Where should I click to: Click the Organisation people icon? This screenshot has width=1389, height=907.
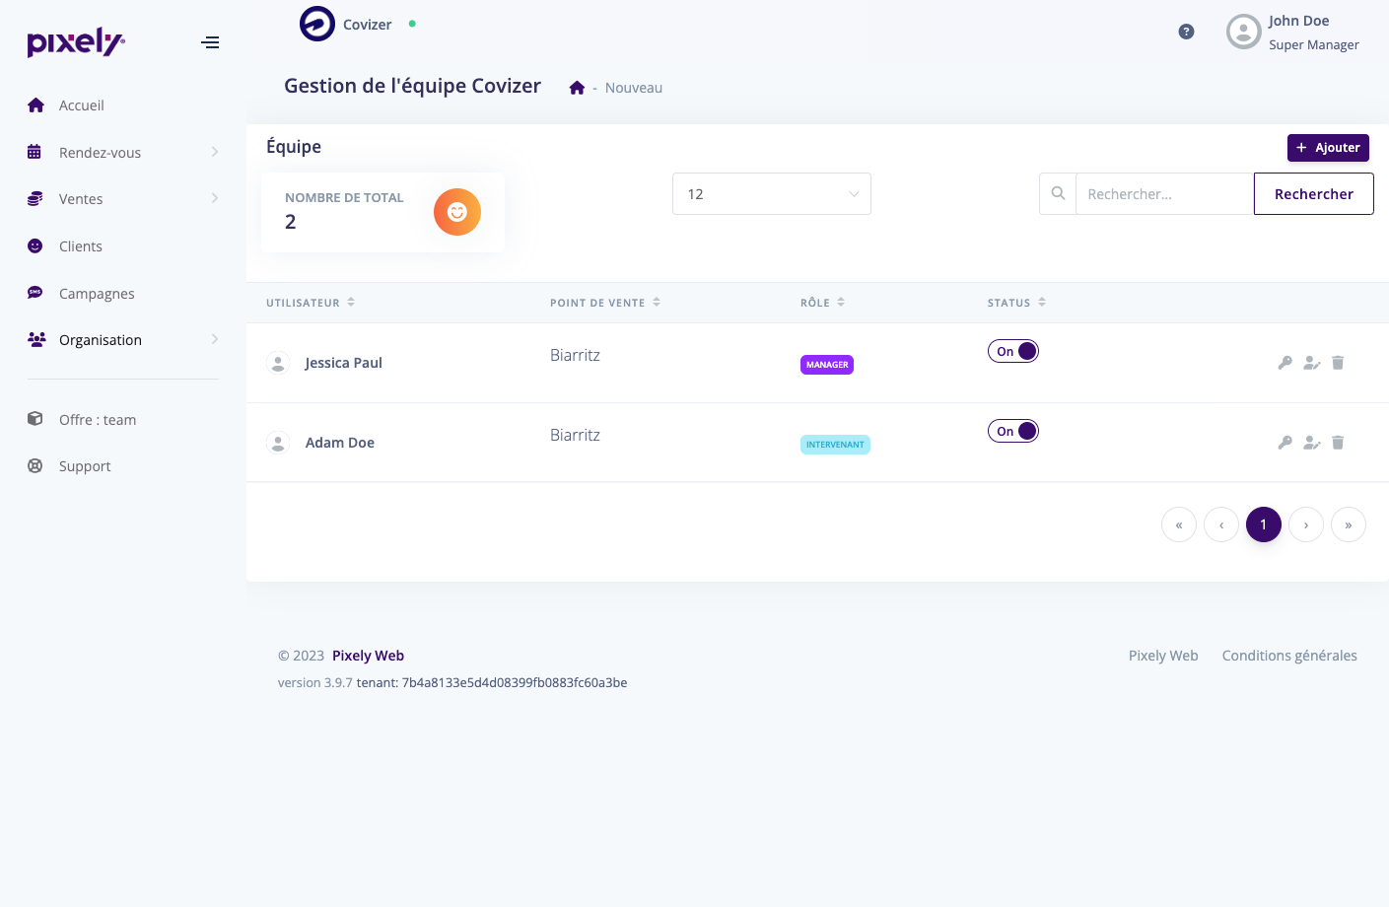36,339
